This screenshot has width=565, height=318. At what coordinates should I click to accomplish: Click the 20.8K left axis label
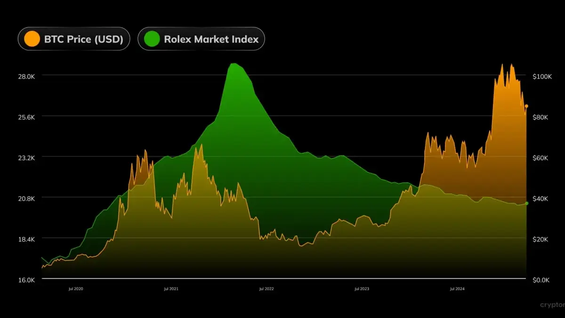pos(26,198)
